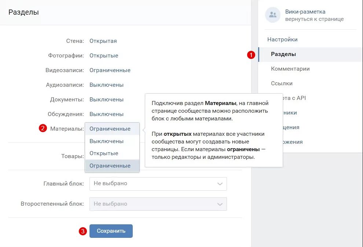The height and width of the screenshot is (247, 363).
Task: Go to Комментарии settings section
Action: [x=290, y=69]
